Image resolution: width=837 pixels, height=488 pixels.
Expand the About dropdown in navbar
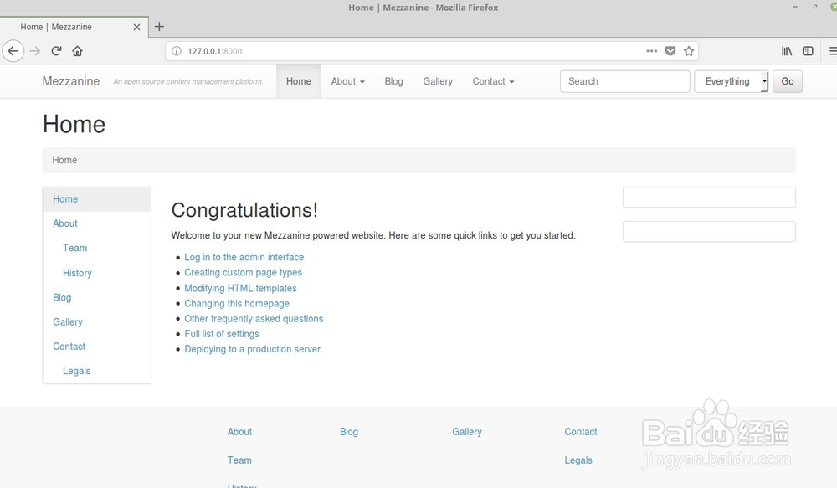(348, 81)
